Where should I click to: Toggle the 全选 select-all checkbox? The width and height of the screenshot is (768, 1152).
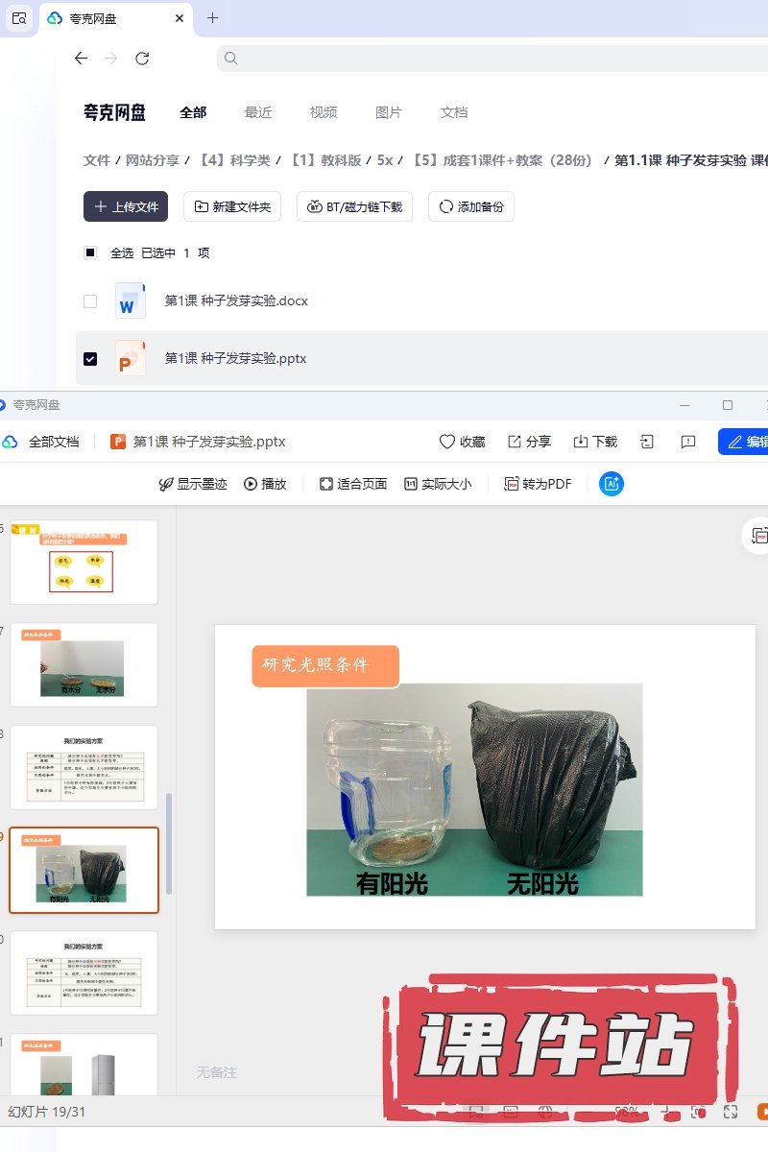(x=90, y=253)
